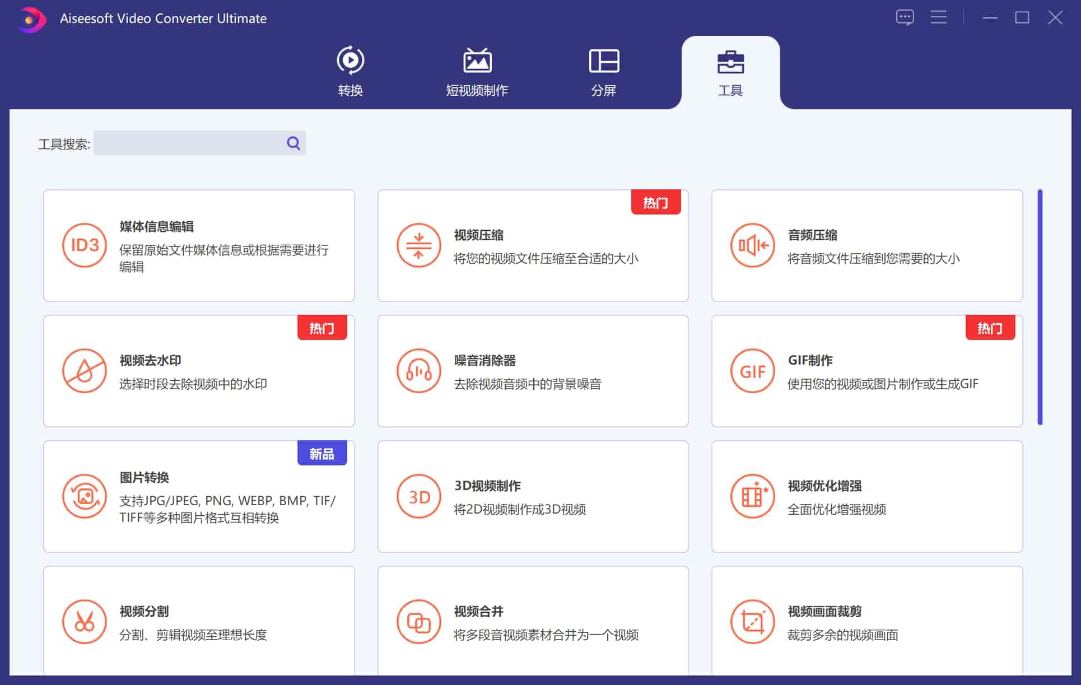The image size is (1081, 685).
Task: Click 热门 badge on GIF制作 card
Action: click(990, 328)
